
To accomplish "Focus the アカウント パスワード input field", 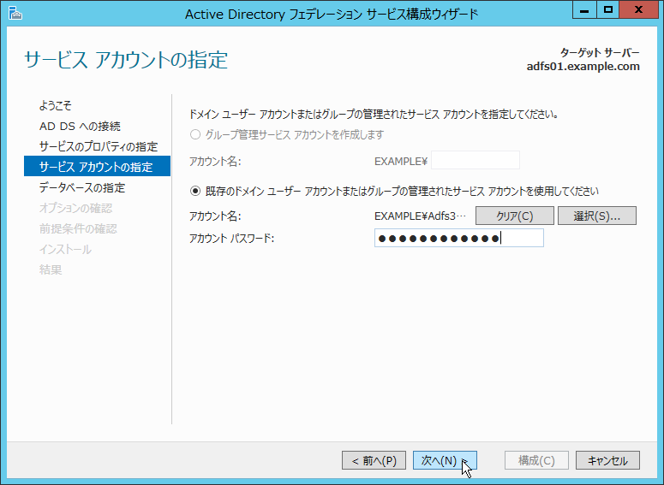I will coord(459,238).
